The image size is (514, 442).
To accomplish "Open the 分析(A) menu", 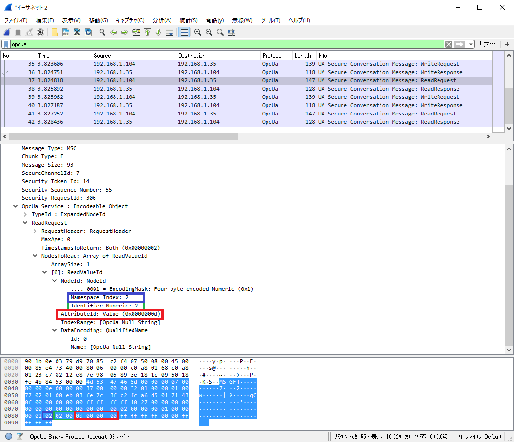I will (162, 20).
